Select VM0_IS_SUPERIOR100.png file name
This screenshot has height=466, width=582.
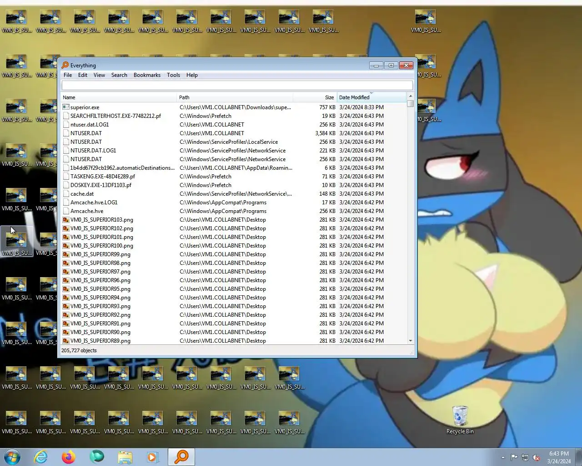click(102, 245)
